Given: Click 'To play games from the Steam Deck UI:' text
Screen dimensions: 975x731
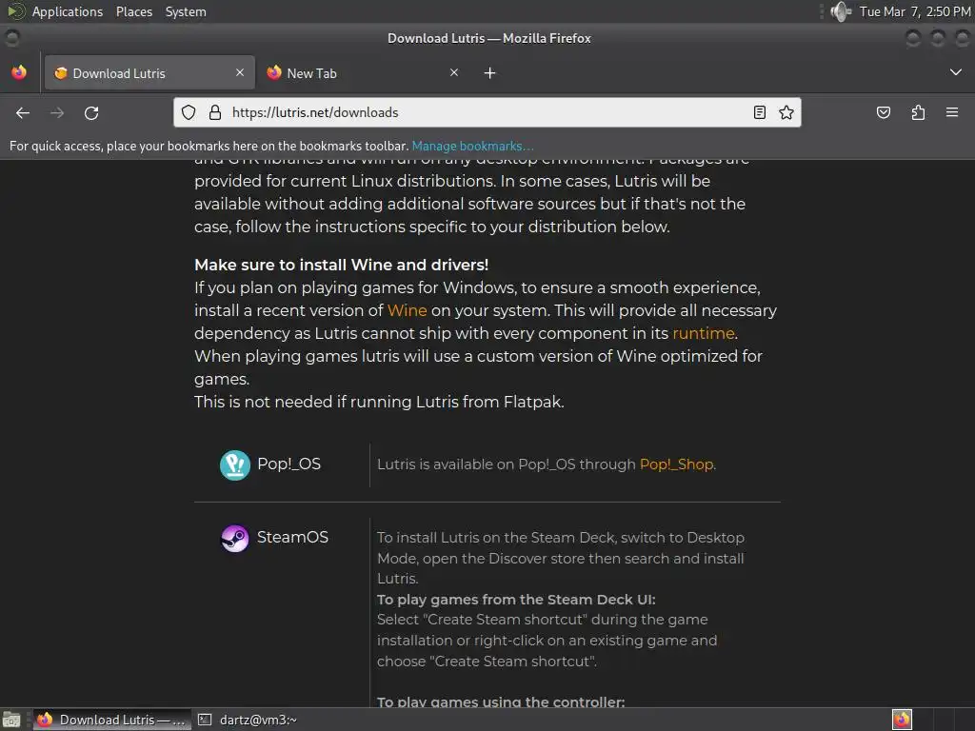Looking at the screenshot, I should coord(516,600).
